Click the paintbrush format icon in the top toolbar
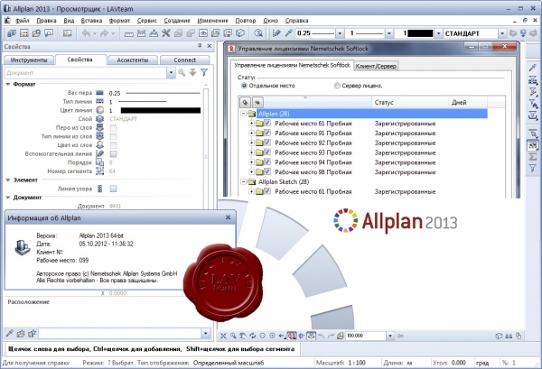This screenshot has height=369, width=542. (276, 33)
